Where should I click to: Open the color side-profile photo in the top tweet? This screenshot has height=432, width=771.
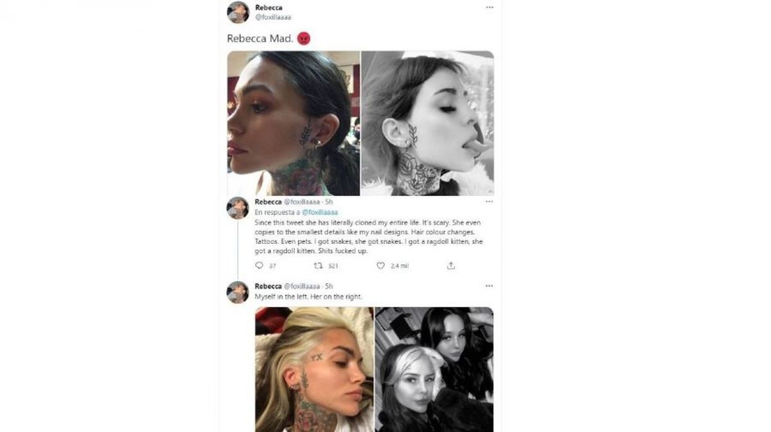294,123
